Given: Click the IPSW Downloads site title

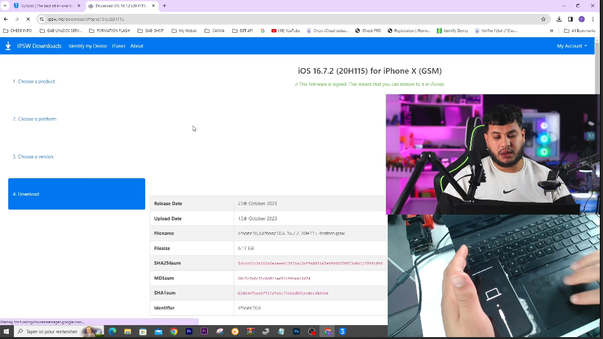Looking at the screenshot, I should coord(39,45).
